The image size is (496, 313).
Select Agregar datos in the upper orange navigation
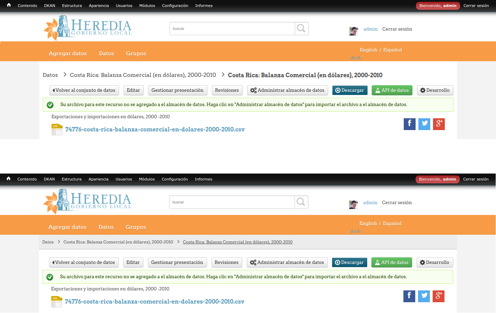tap(68, 53)
